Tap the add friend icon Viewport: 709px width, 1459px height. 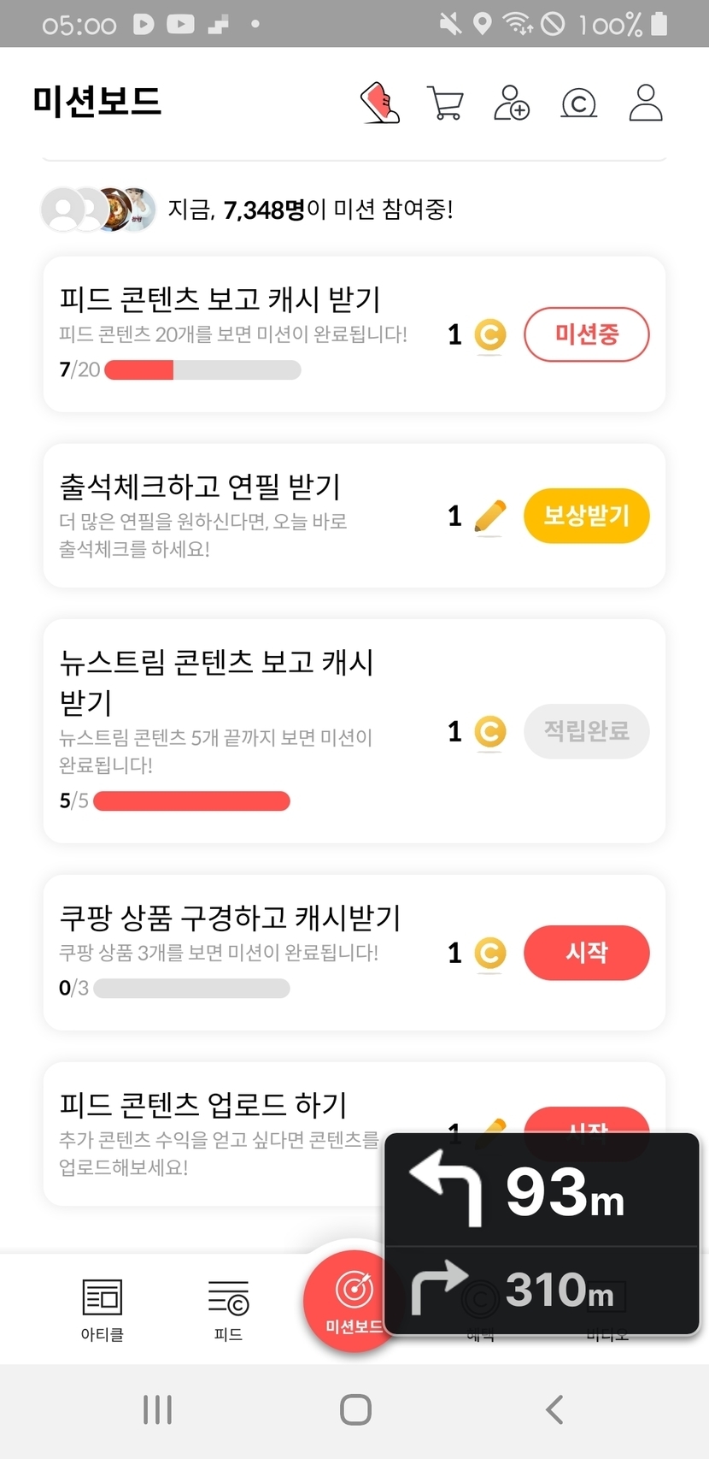tap(512, 103)
